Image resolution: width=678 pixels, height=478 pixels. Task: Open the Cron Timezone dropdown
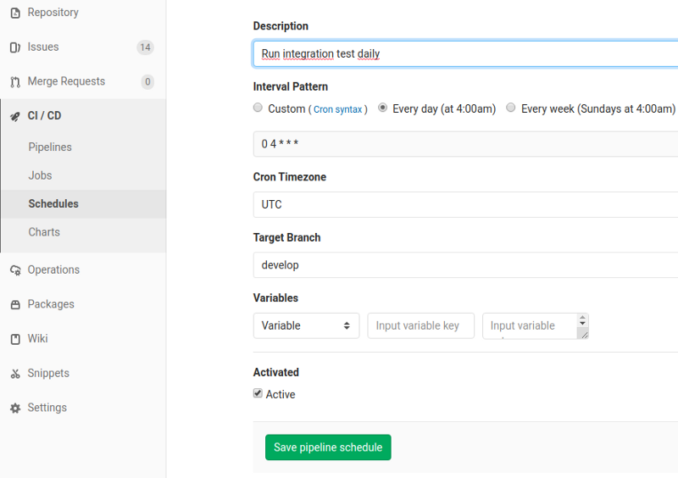(x=466, y=205)
